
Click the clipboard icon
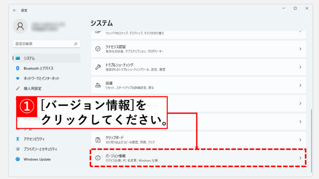click(x=98, y=140)
